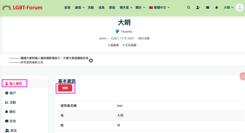245x133 pixels.
Task: Open 朋友 in the profile sidebar
Action: 13,130
